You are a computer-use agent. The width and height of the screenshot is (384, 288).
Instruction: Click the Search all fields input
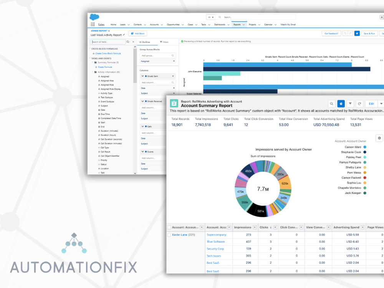108,42
